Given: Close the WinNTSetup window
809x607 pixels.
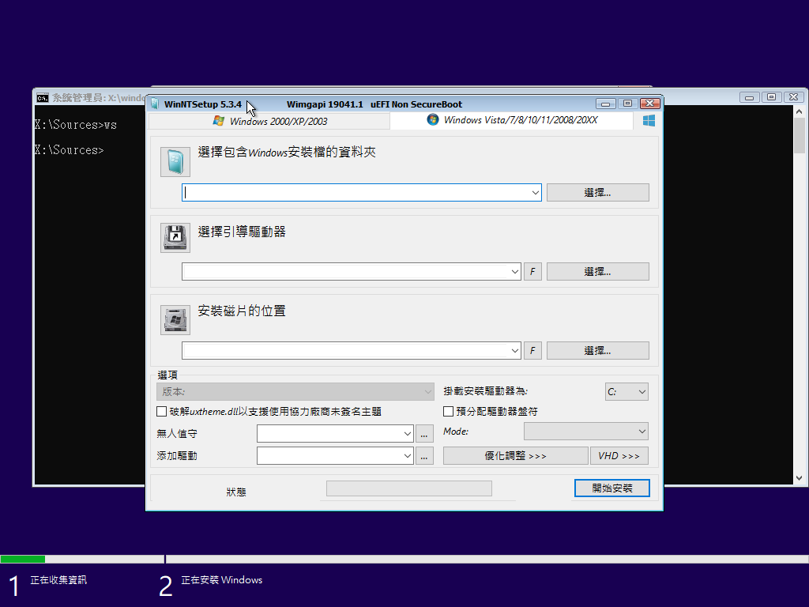Looking at the screenshot, I should (649, 104).
